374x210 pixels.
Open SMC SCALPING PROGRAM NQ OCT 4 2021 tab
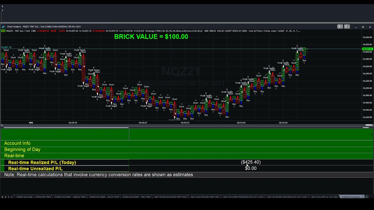[243, 197]
